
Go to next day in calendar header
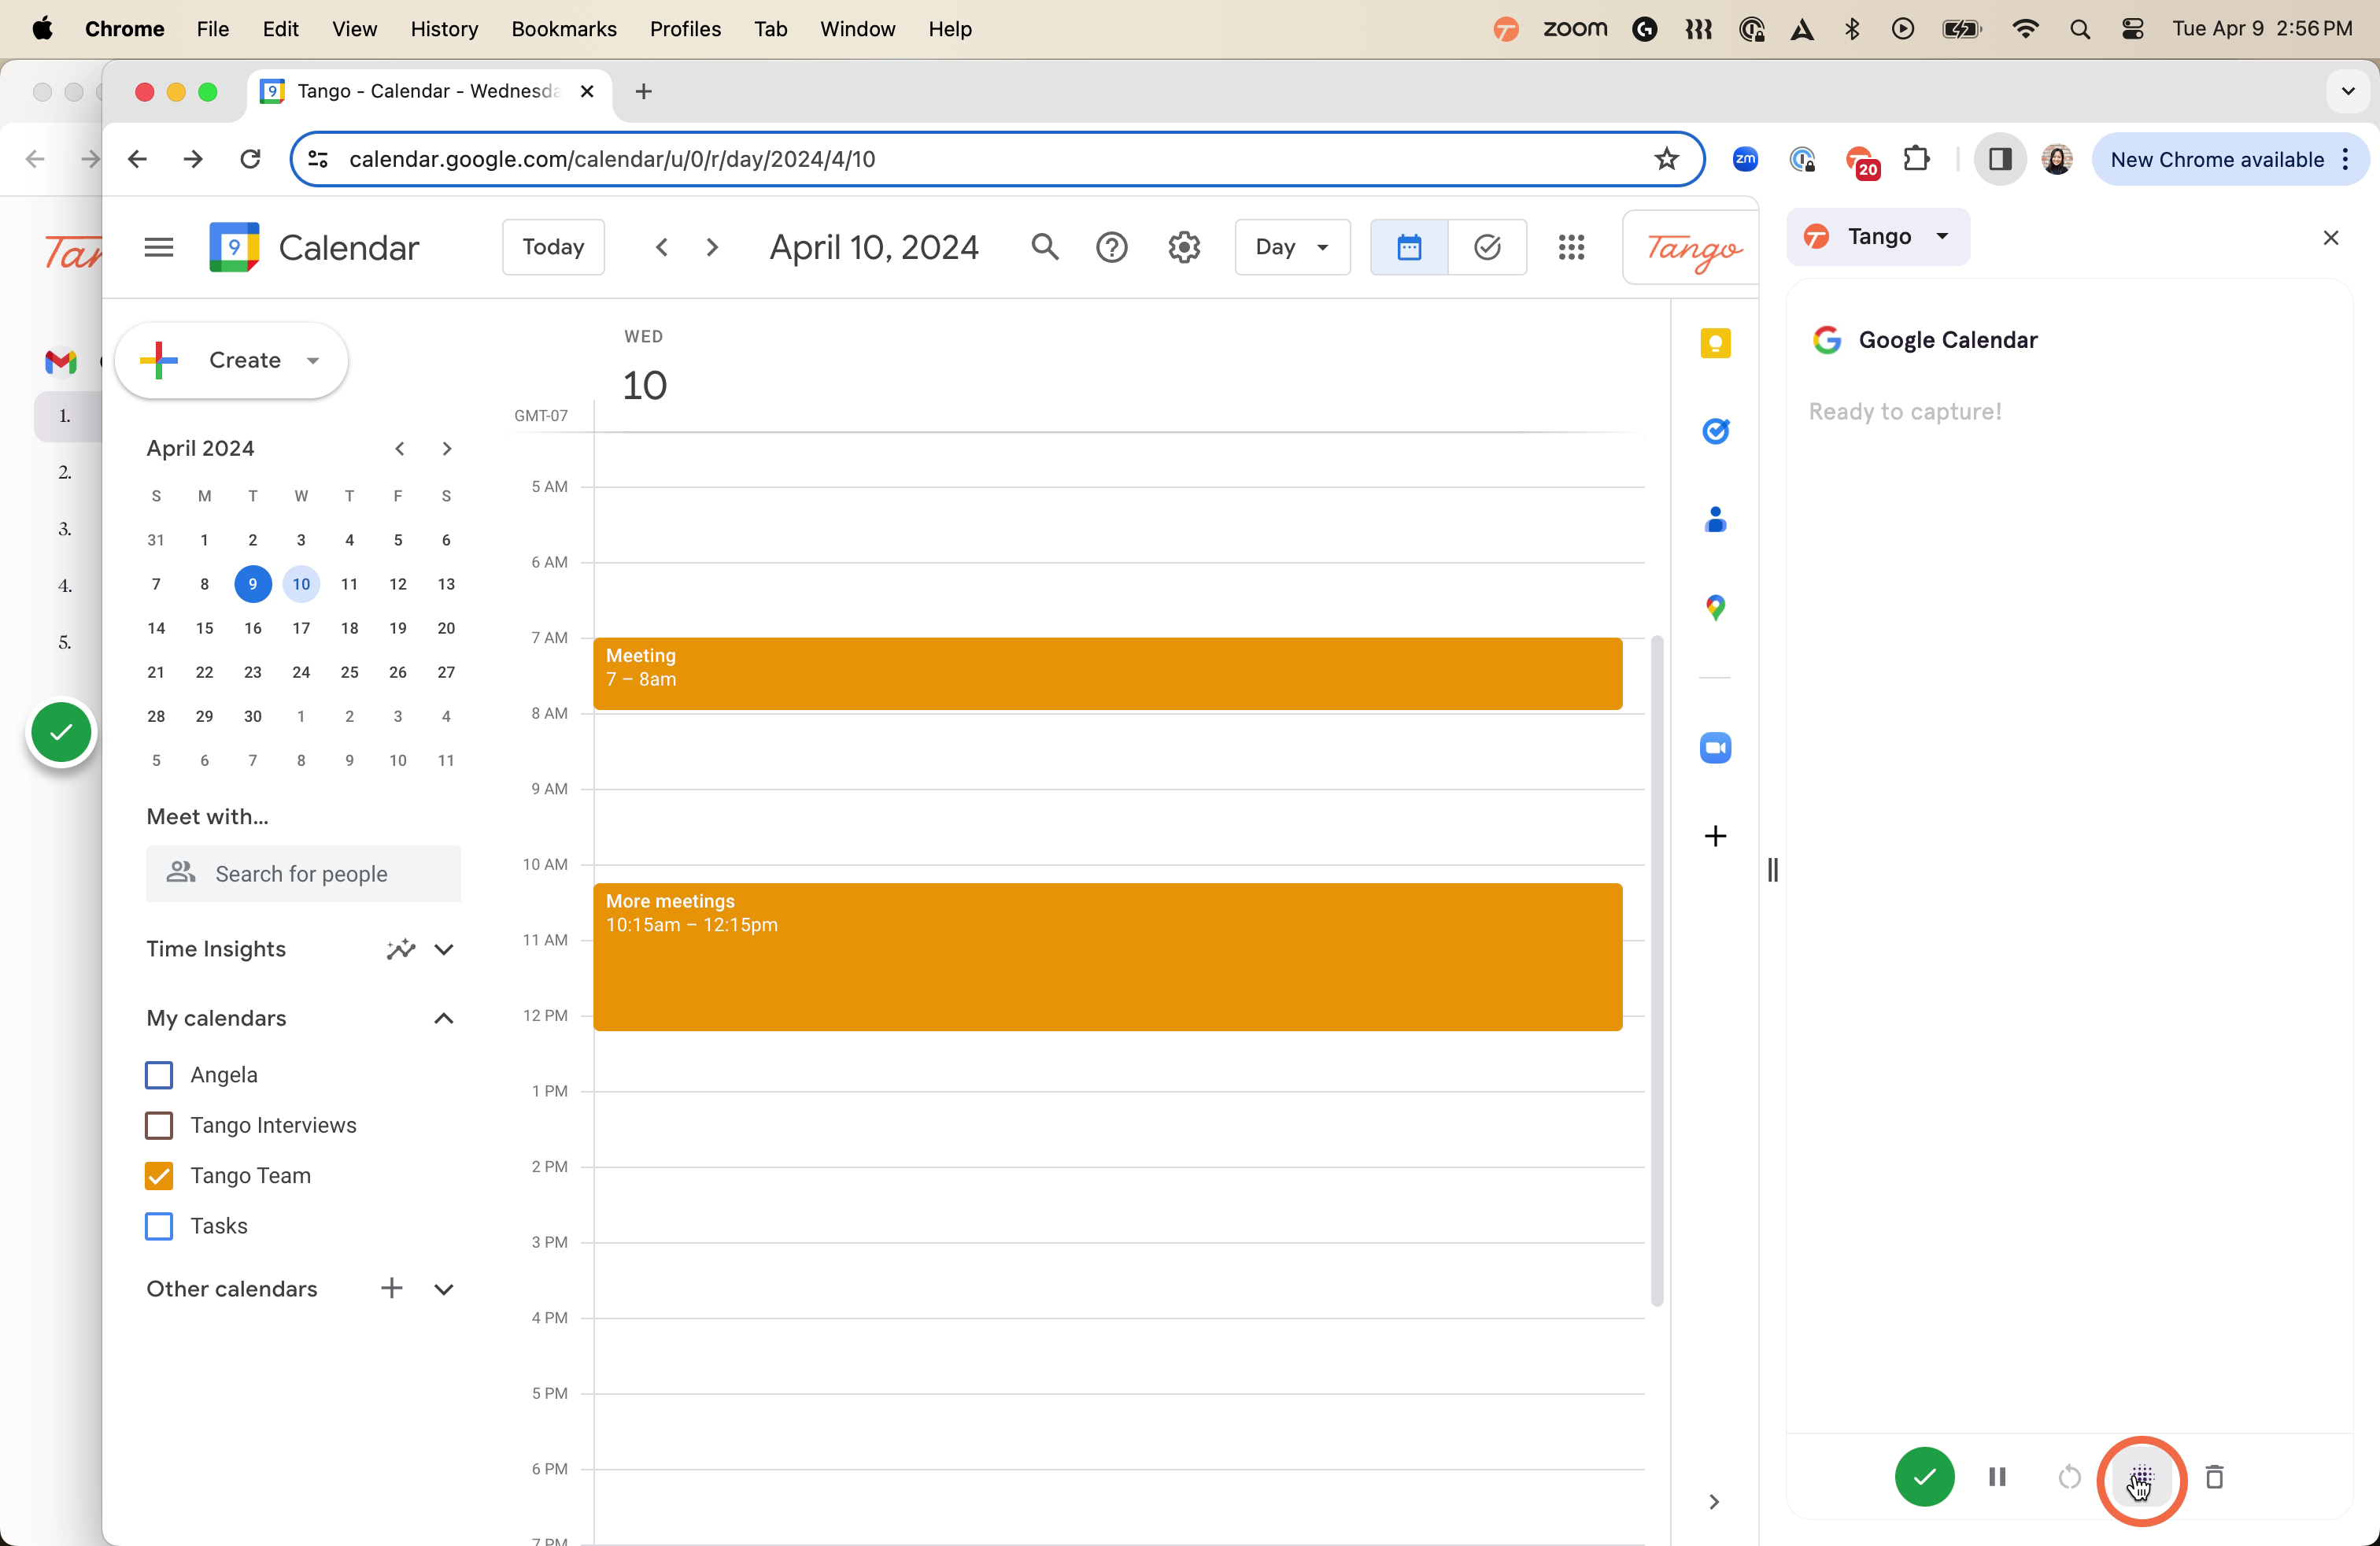point(712,247)
